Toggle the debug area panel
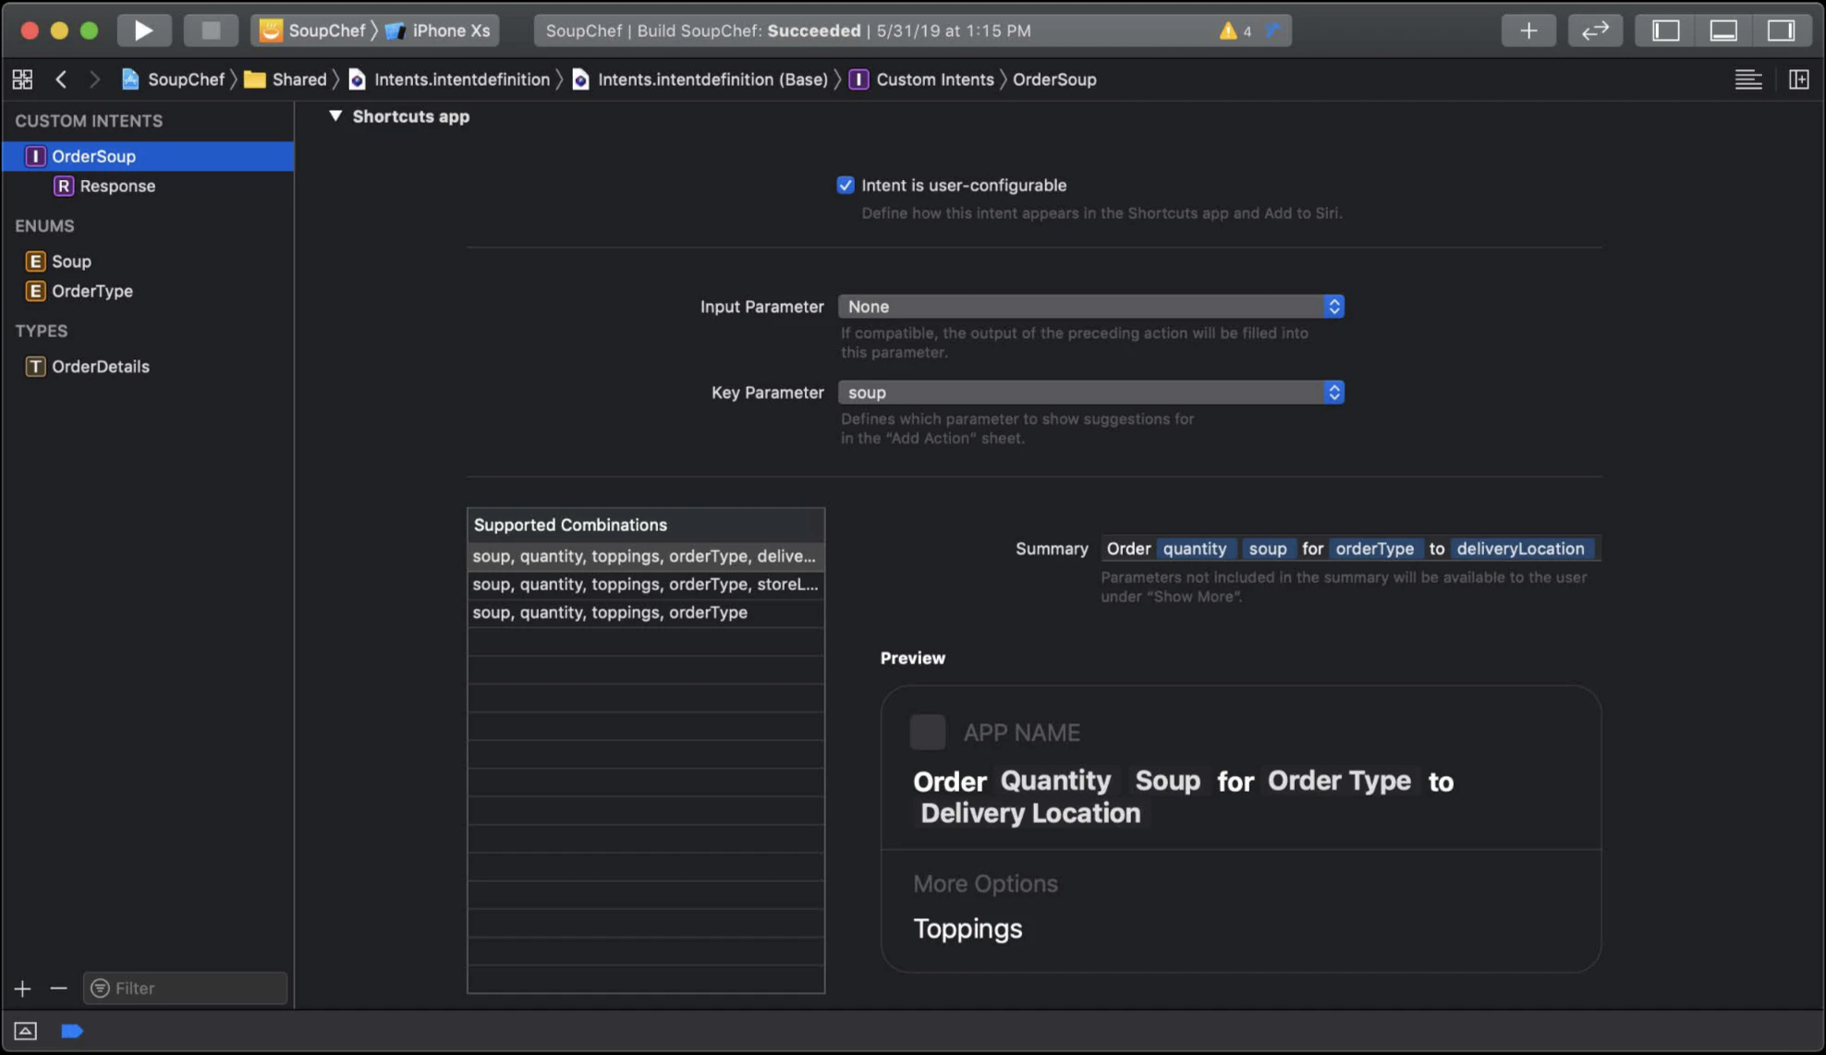The width and height of the screenshot is (1826, 1055). [1723, 30]
